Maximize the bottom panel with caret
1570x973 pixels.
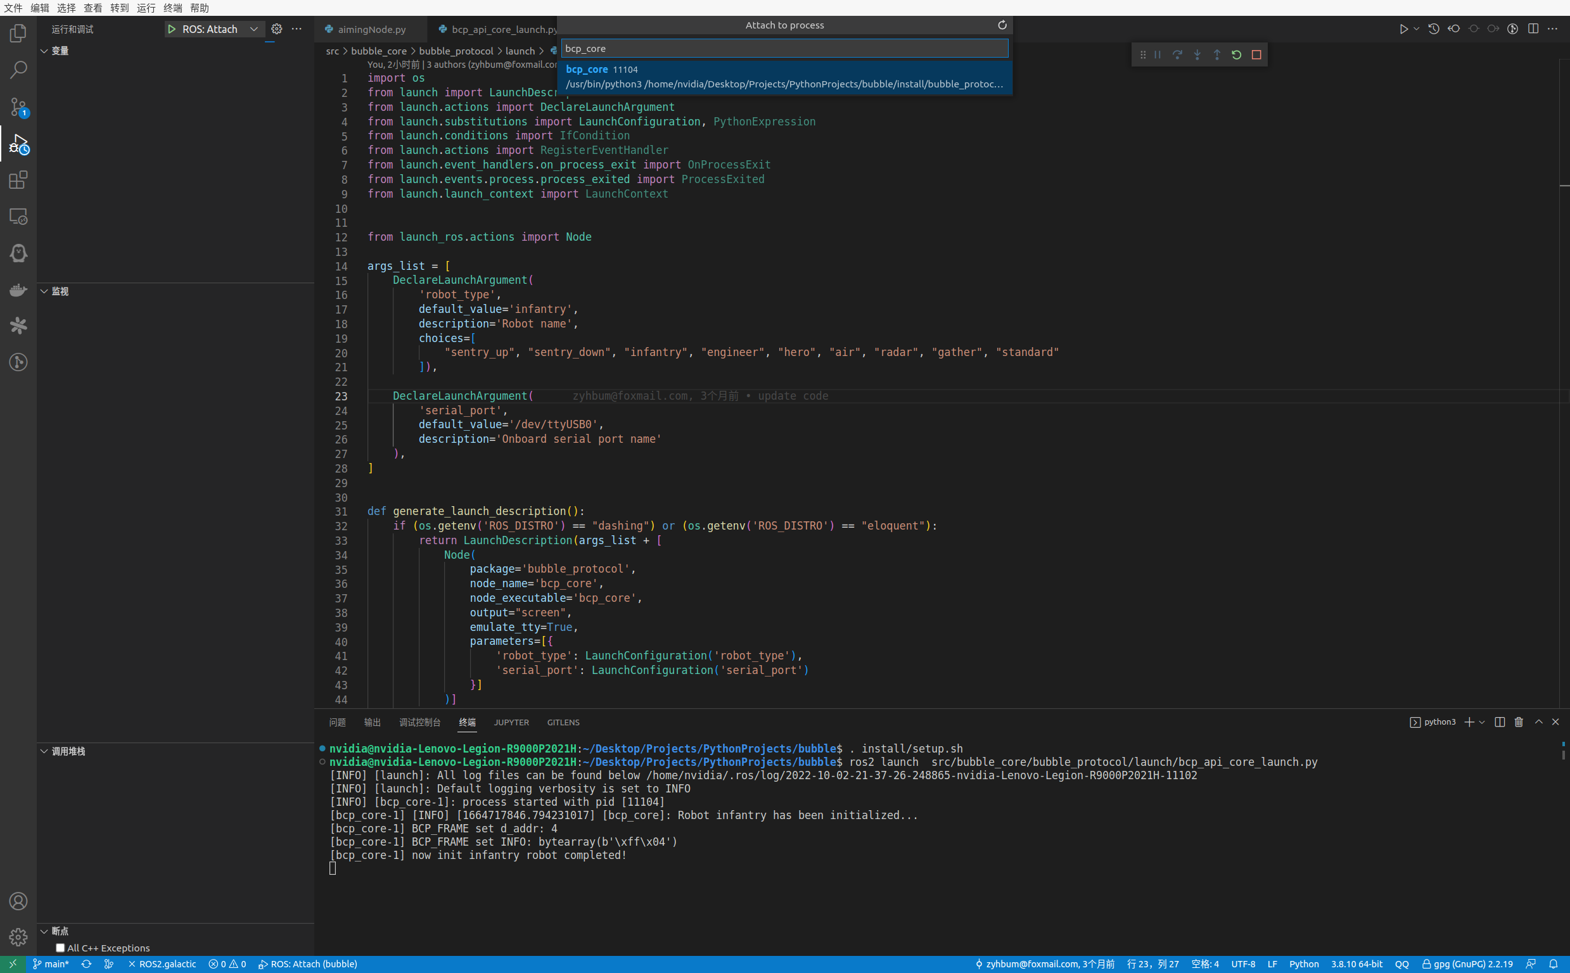[x=1538, y=722]
